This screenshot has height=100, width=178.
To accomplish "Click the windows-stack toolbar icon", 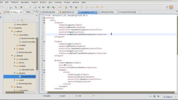I will (x=81, y=7).
